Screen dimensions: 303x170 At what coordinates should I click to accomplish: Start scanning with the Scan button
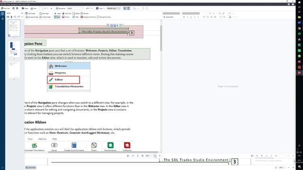[x=34, y=8]
